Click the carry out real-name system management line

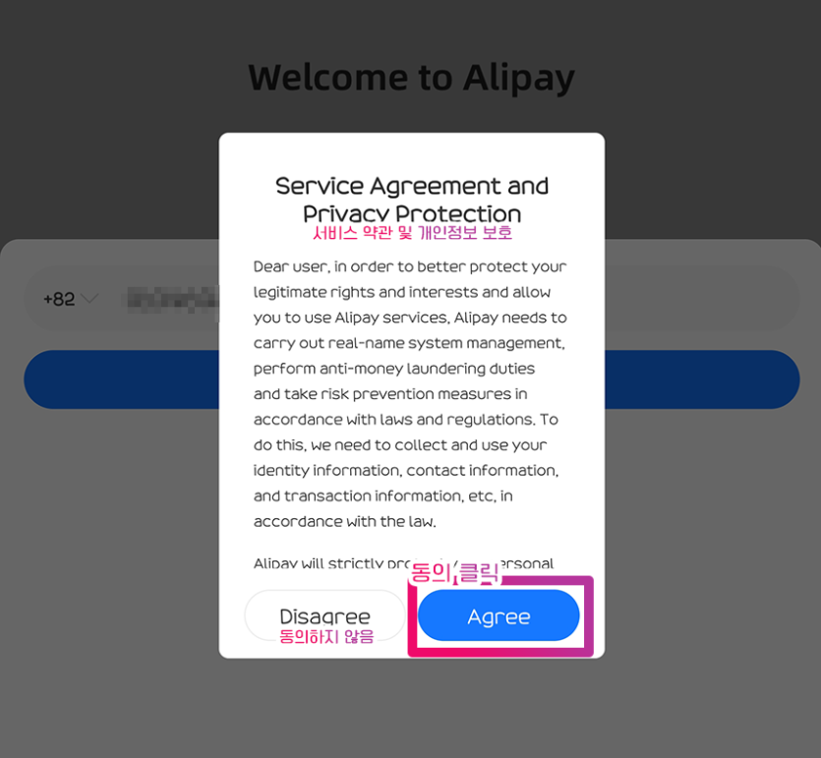coord(409,343)
